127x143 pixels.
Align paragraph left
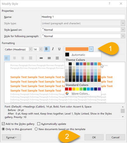point(7,58)
